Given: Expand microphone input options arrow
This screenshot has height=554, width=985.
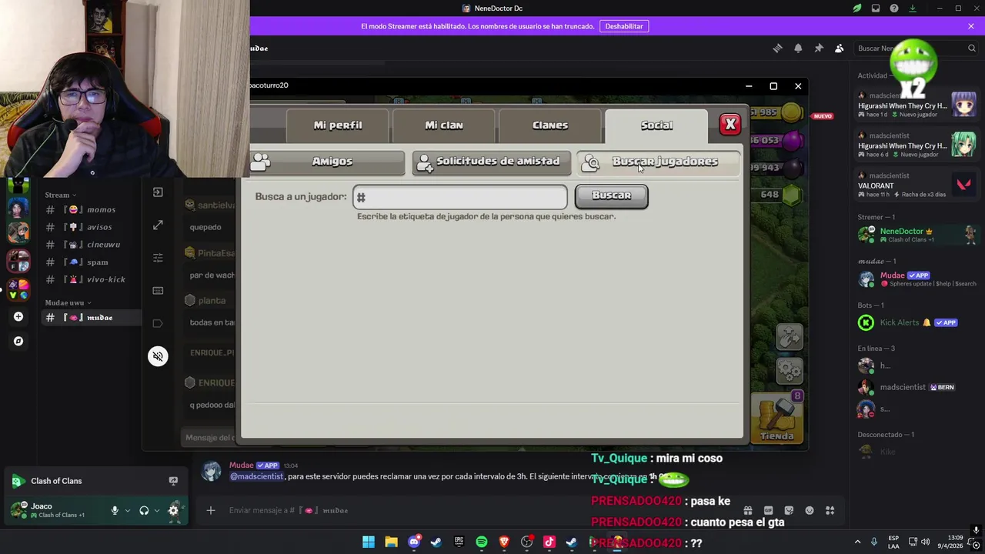Looking at the screenshot, I should coord(128,510).
